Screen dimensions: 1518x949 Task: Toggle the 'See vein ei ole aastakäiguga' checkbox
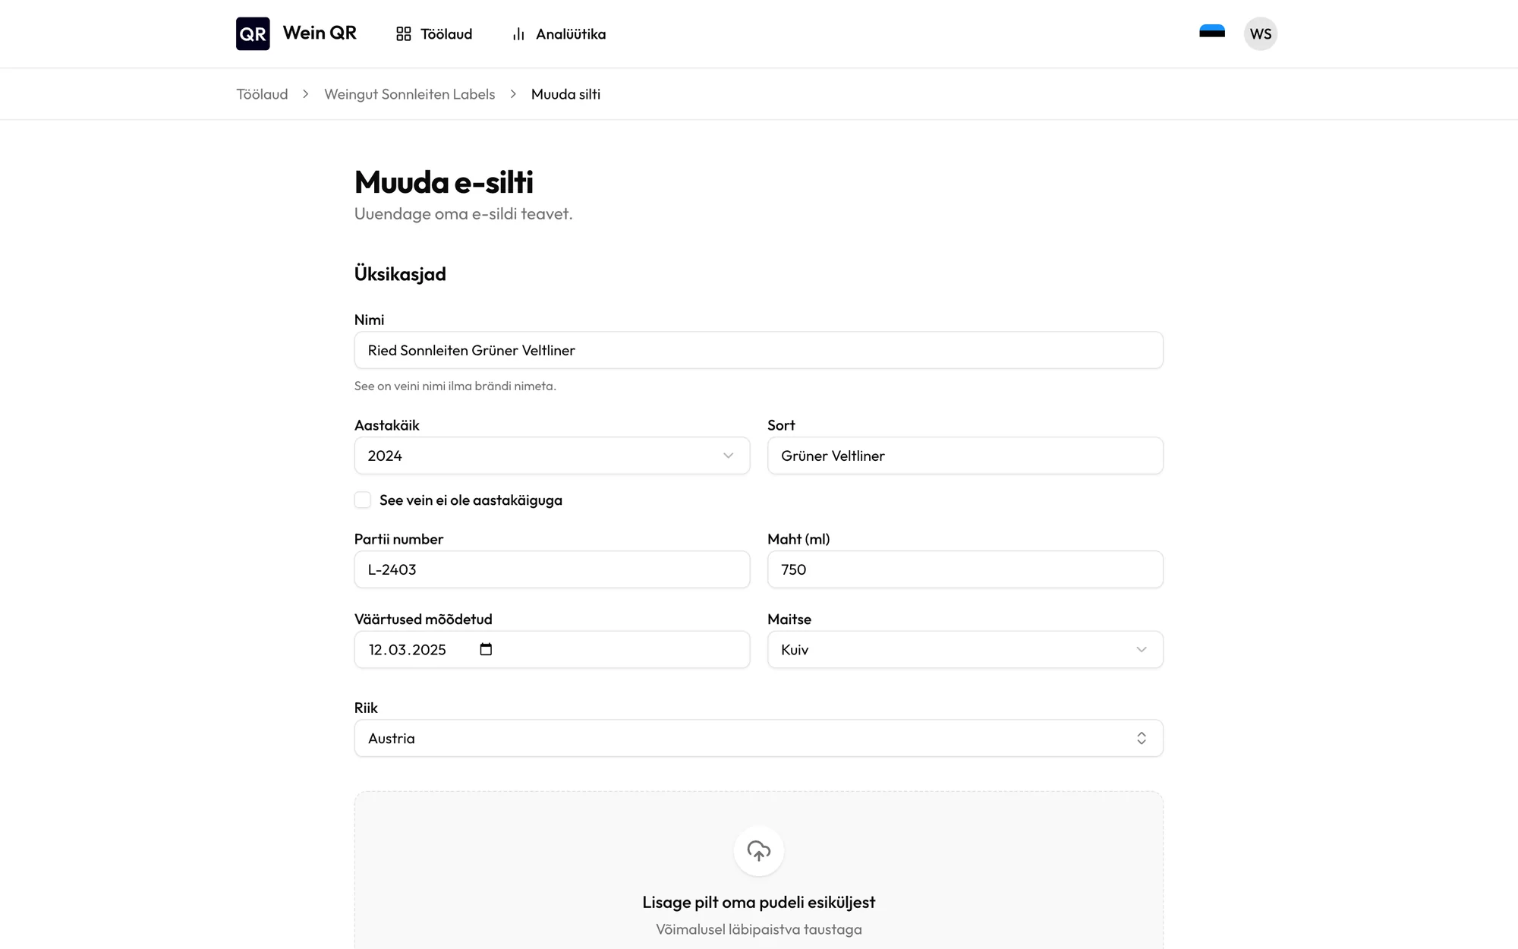coord(363,500)
